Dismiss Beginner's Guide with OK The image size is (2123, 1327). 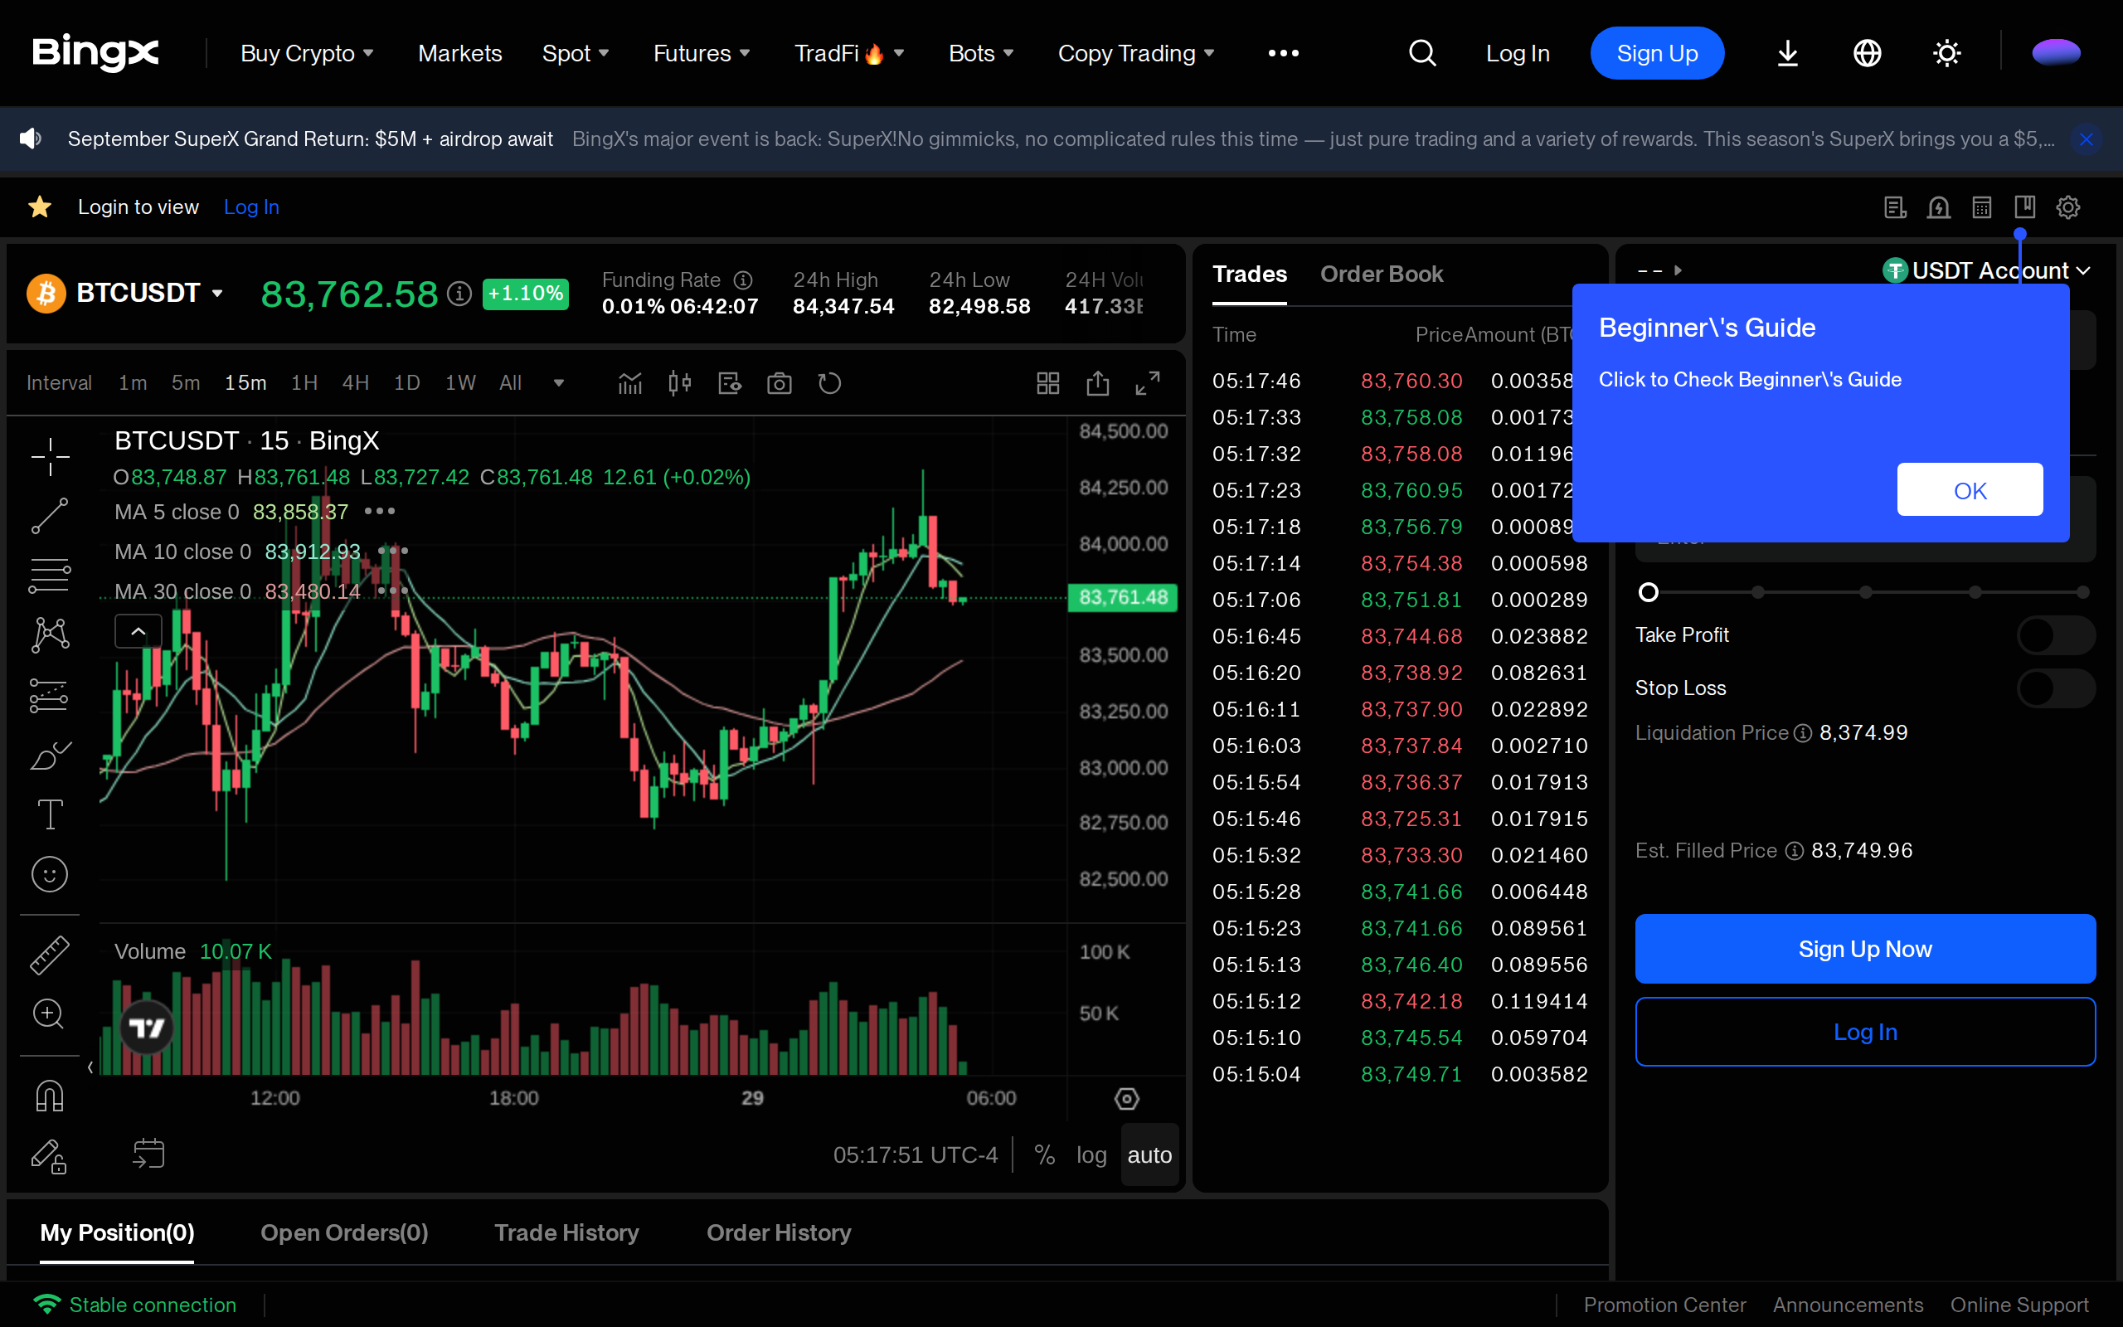[1970, 489]
